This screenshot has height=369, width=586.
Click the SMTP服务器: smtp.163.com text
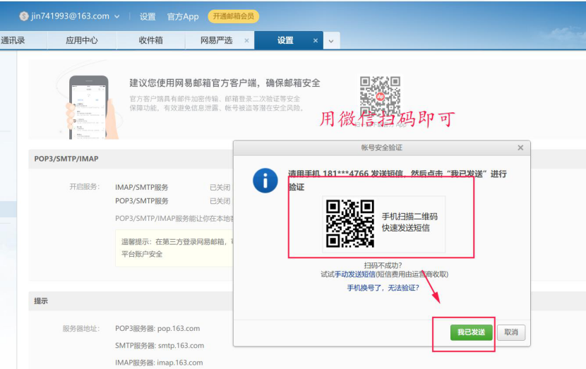pyautogui.click(x=160, y=346)
